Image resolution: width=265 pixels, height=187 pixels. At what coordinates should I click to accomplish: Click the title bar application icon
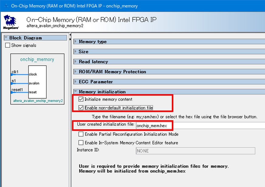tap(6, 6)
